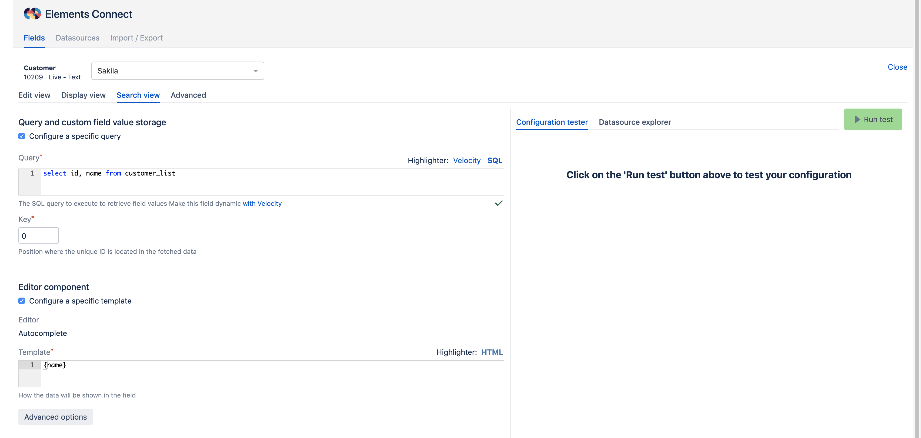Click the play triangle on Run test
The height and width of the screenshot is (438, 921).
[857, 119]
